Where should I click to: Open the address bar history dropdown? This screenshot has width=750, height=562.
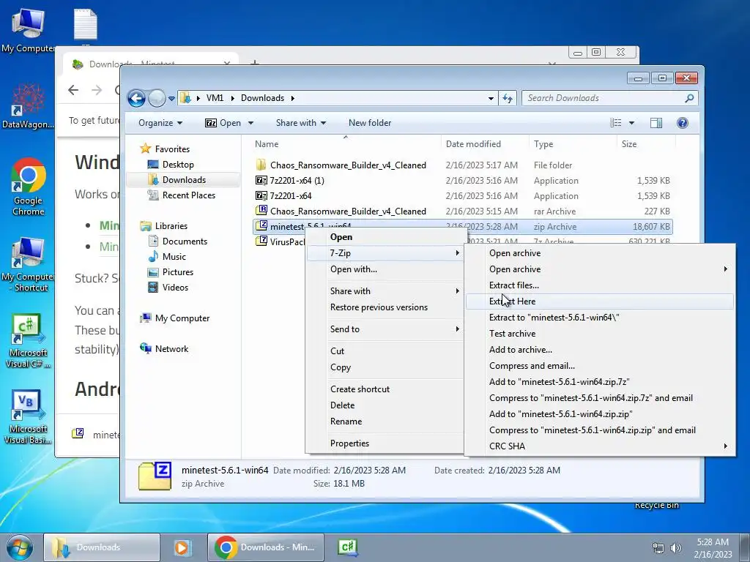click(491, 99)
